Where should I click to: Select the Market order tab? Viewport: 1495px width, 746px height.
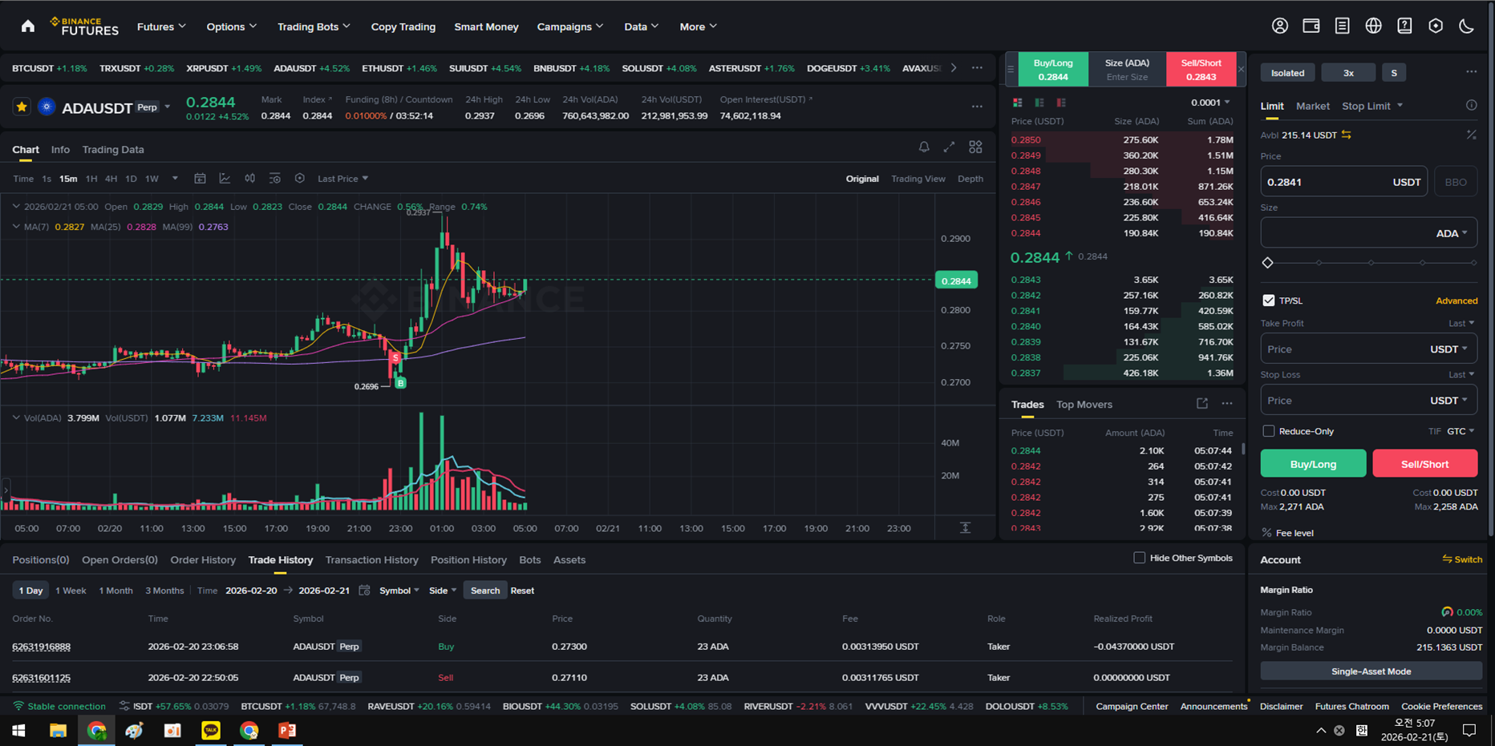click(1312, 106)
